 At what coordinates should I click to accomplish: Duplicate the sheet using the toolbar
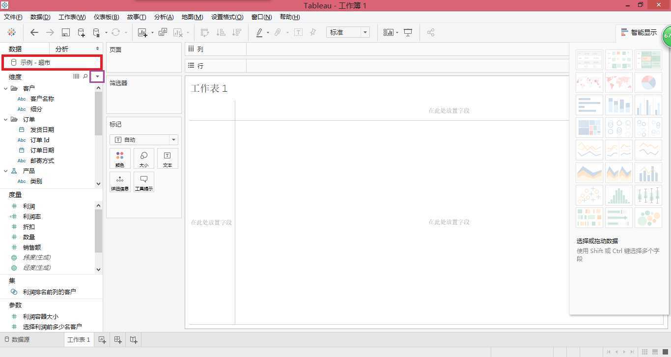163,32
